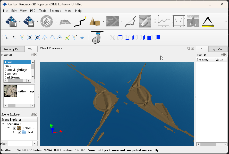
Task: Float the Scene Explorer panel
Action: (x=32, y=114)
